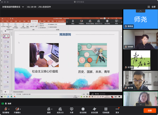Click the 邀请 invite icon
Viewport: 158px width, 115px height.
click(x=49, y=109)
